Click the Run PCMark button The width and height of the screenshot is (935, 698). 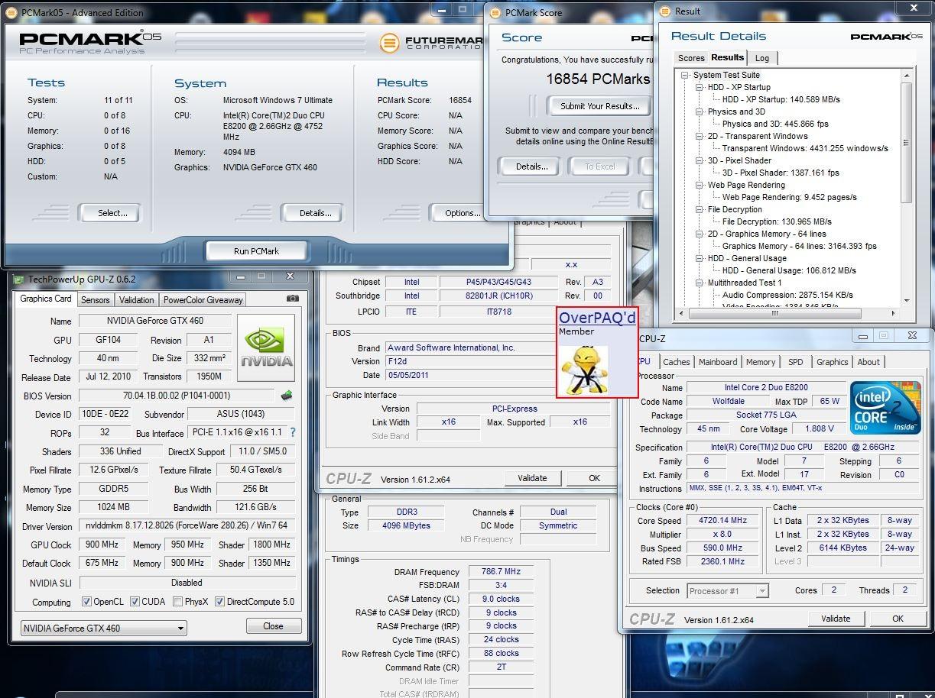pyautogui.click(x=256, y=250)
